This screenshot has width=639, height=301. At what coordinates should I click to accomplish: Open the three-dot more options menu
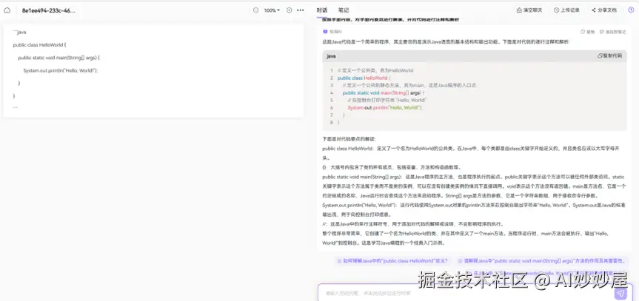(301, 10)
